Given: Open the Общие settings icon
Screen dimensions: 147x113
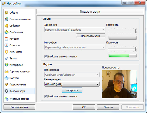Looking at the screenshot, I should point(6,13).
